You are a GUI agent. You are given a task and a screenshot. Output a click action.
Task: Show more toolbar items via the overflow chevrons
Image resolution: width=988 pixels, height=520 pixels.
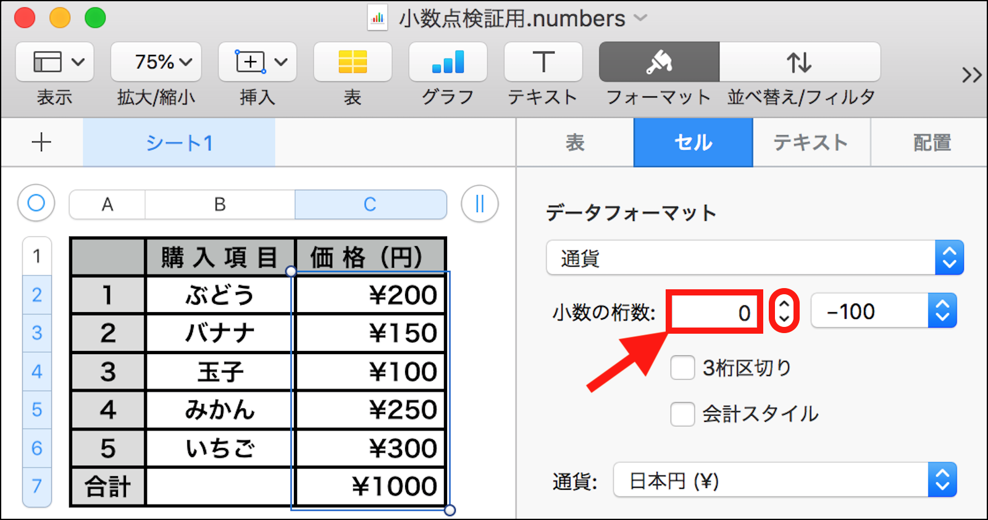coord(971,75)
